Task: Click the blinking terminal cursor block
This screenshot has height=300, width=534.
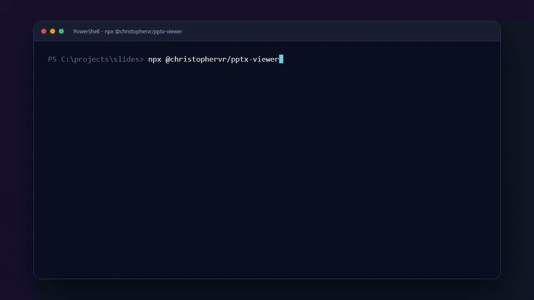Action: tap(281, 59)
